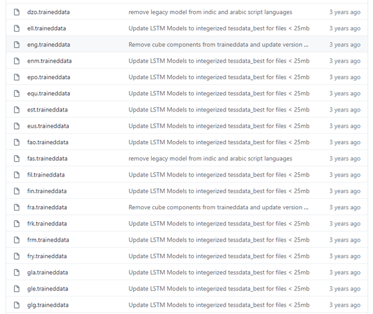Click the file icon beside equ.traineddata
Image resolution: width=373 pixels, height=314 pixels.
click(x=17, y=94)
